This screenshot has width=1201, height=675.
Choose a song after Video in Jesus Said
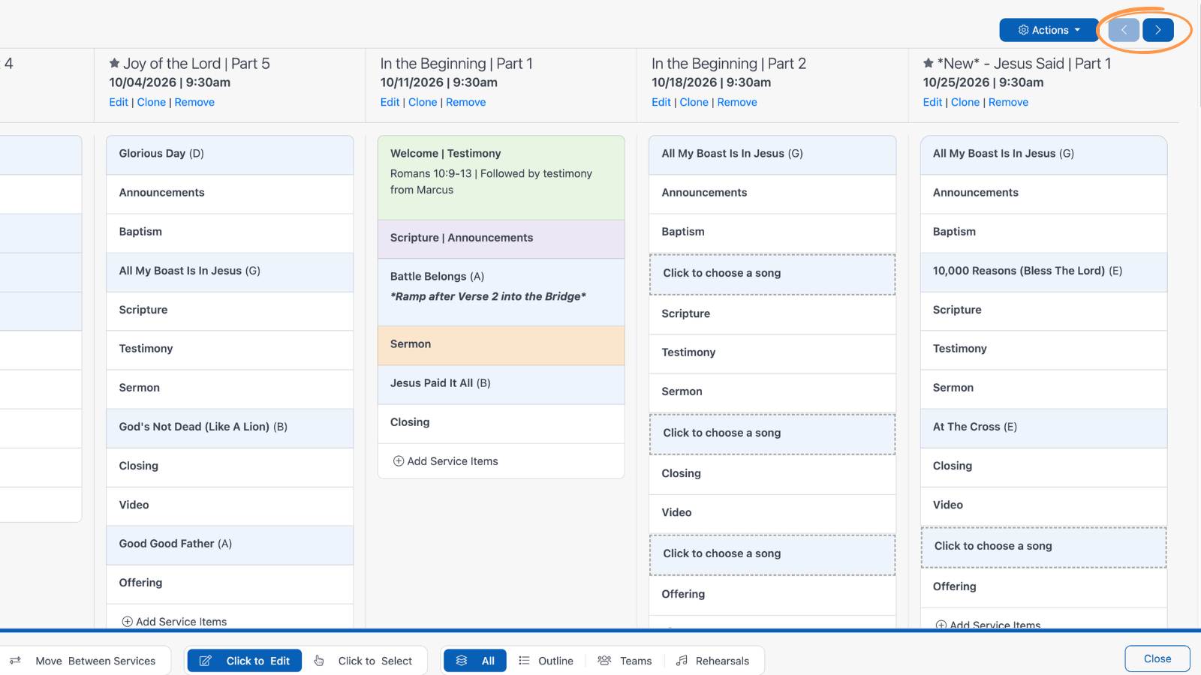pyautogui.click(x=1043, y=547)
